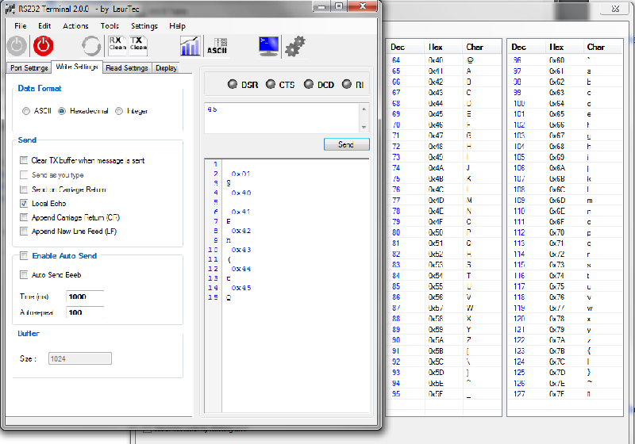Image resolution: width=635 pixels, height=444 pixels.
Task: Click the first Dec column header in ASCII table
Action: pyautogui.click(x=398, y=47)
